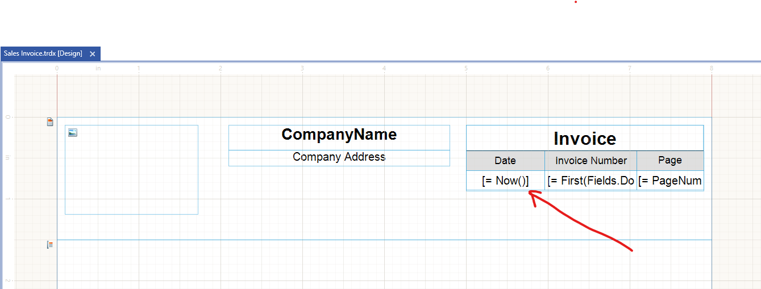Click the "in" unit label on ruler

click(x=98, y=69)
